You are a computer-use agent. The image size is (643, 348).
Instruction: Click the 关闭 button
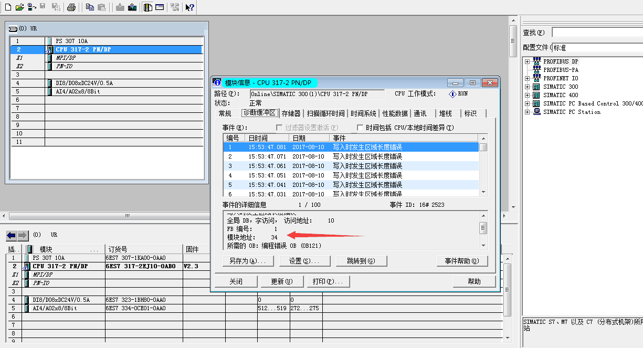pos(236,281)
